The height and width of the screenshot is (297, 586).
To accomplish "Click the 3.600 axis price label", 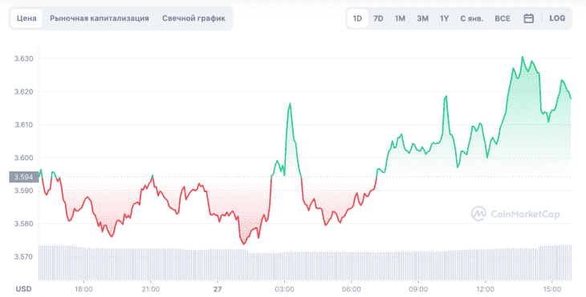I will tap(24, 158).
